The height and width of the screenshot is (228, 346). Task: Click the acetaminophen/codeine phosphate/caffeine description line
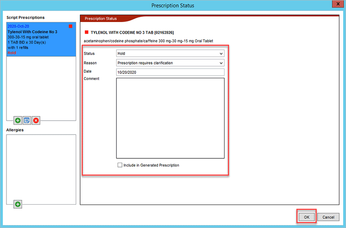coord(148,41)
